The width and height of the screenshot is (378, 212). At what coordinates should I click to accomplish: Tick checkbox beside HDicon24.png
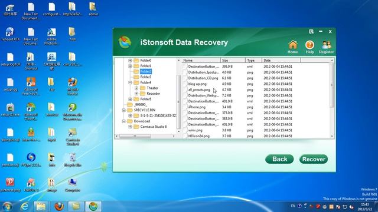click(x=185, y=136)
